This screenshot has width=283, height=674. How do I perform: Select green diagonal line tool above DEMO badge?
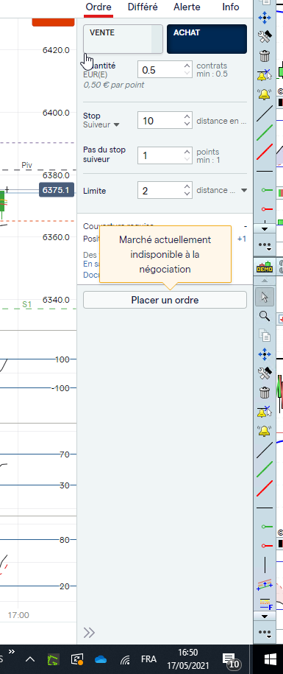[x=265, y=133]
